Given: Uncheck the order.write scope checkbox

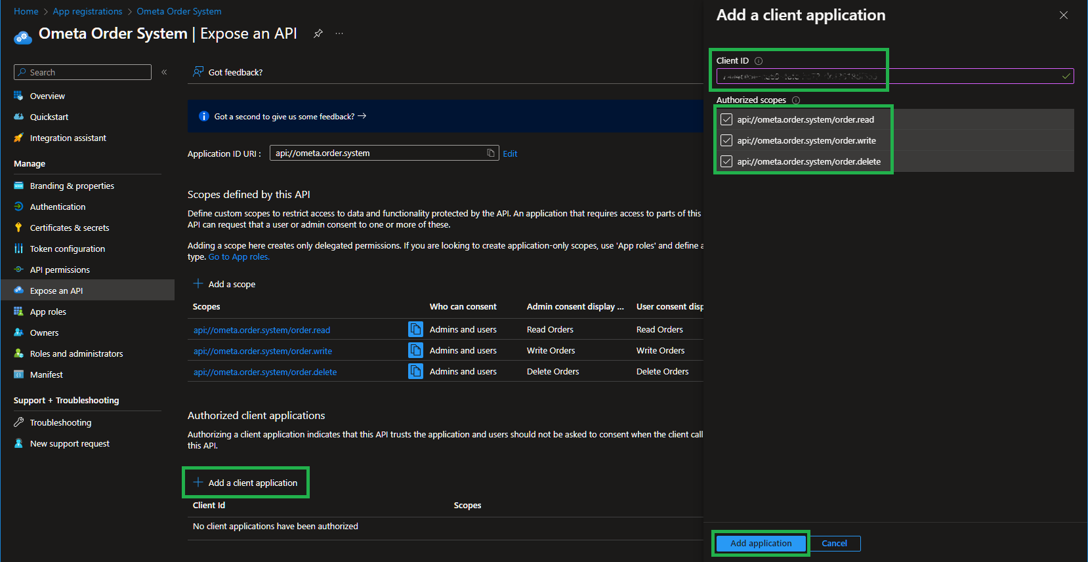Looking at the screenshot, I should coord(726,140).
